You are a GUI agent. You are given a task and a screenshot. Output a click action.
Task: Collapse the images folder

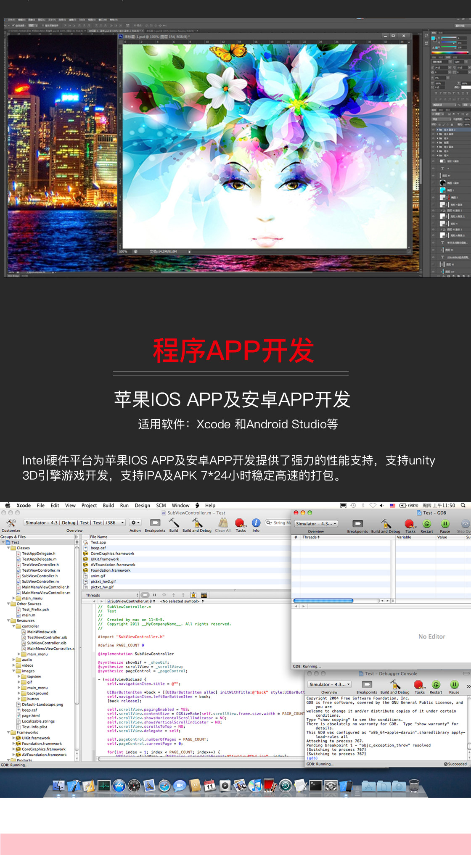click(x=13, y=671)
